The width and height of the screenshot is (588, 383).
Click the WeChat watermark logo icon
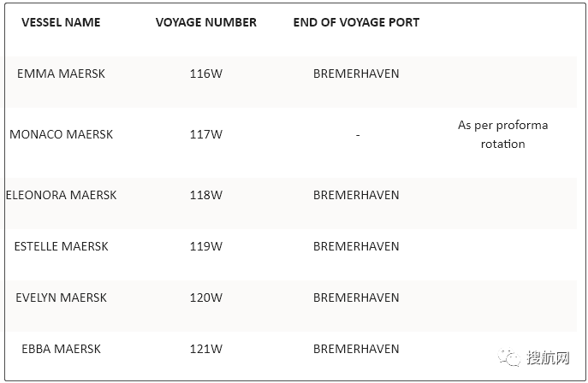pyautogui.click(x=510, y=357)
